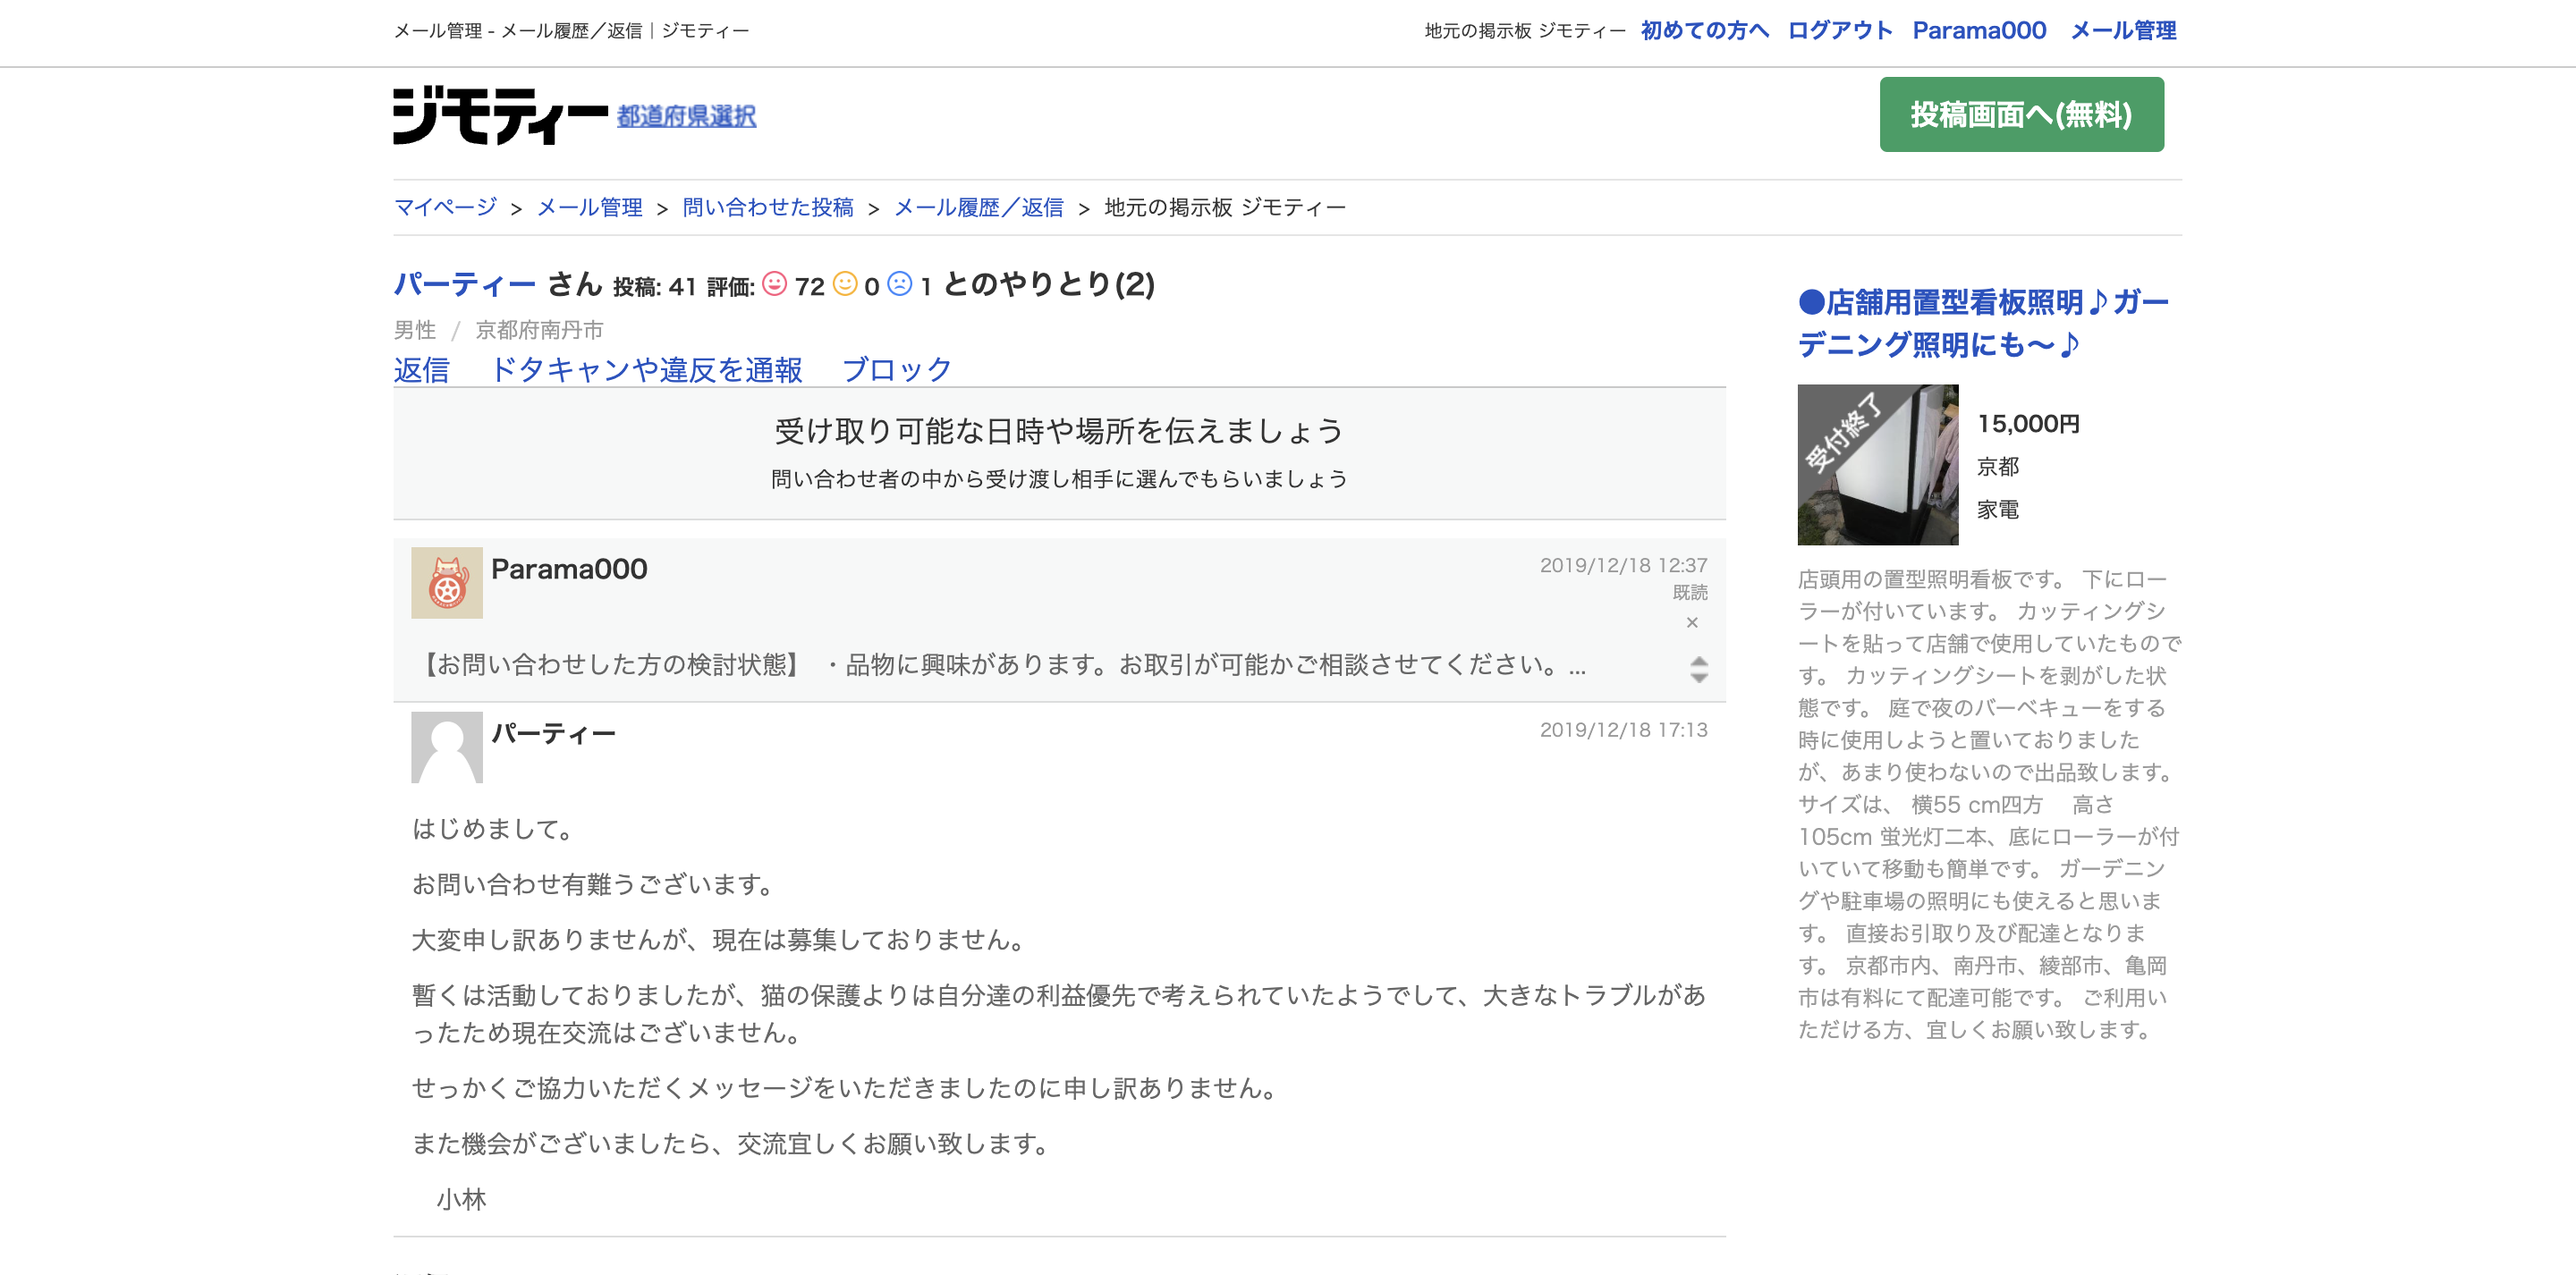This screenshot has height=1275, width=2576.
Task: Click the pink happy face rating icon
Action: point(774,284)
